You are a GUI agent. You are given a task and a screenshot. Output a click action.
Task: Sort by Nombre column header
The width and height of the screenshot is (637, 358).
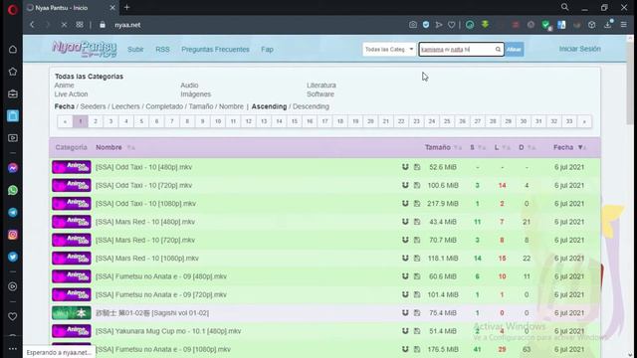108,147
